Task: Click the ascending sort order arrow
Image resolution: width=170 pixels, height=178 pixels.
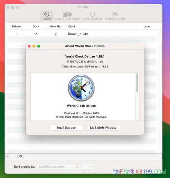Action: (84, 167)
